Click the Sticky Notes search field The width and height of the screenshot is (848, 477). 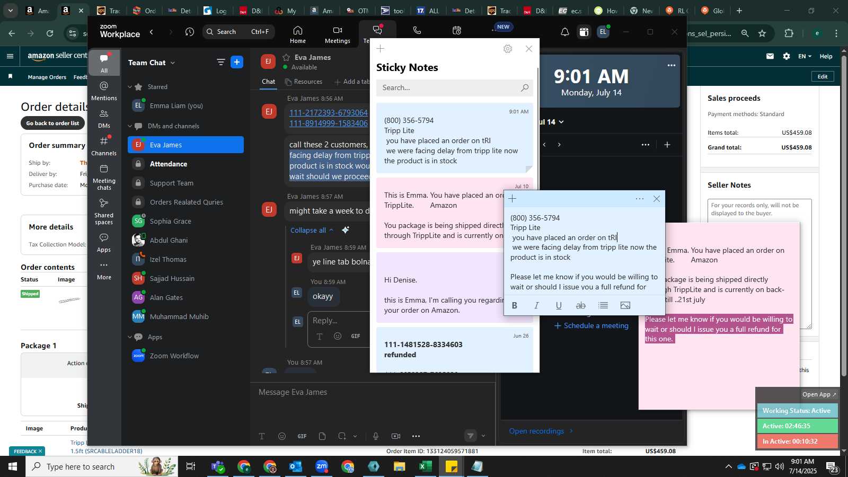tap(454, 87)
